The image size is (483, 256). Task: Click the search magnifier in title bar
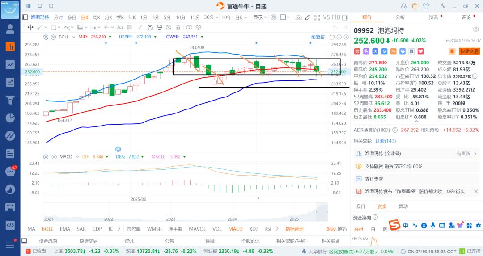51,6
